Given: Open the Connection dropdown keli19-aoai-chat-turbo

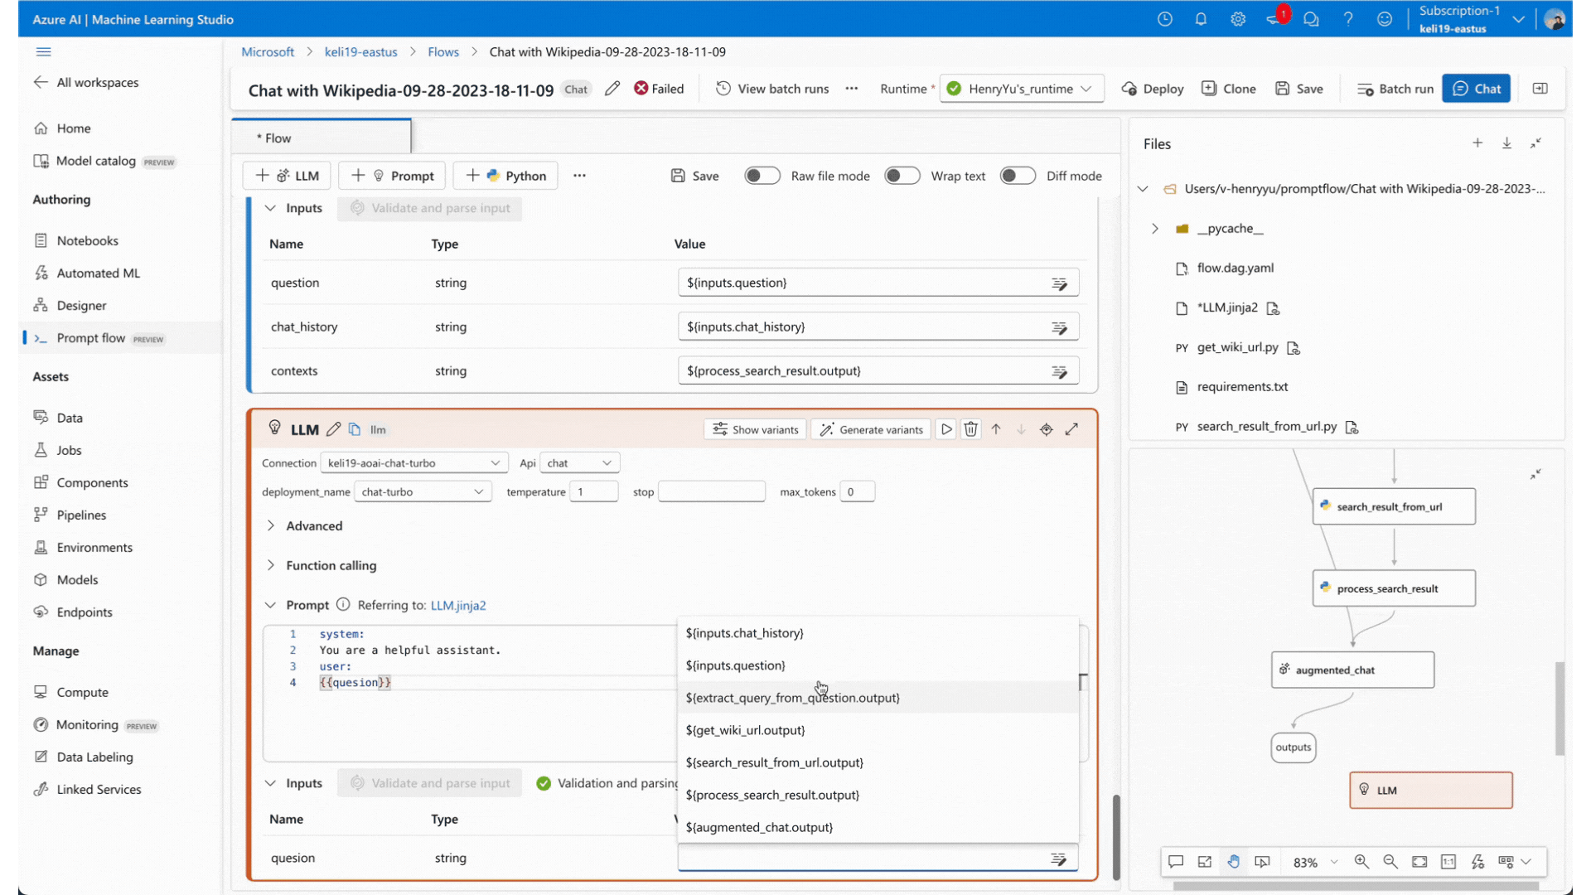Looking at the screenshot, I should 413,463.
